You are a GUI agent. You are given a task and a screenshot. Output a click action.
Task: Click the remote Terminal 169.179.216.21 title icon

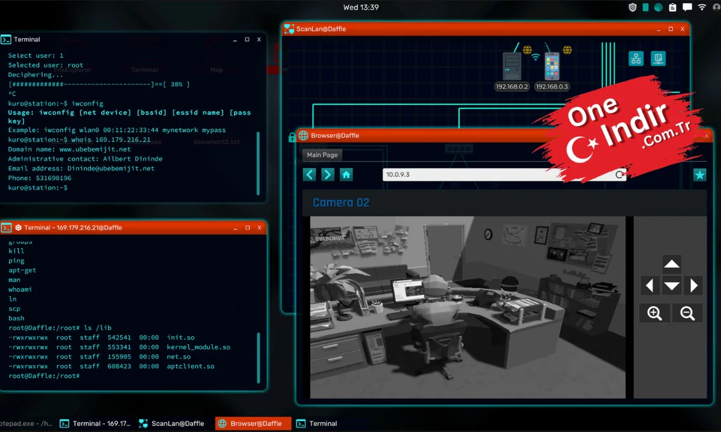6,228
